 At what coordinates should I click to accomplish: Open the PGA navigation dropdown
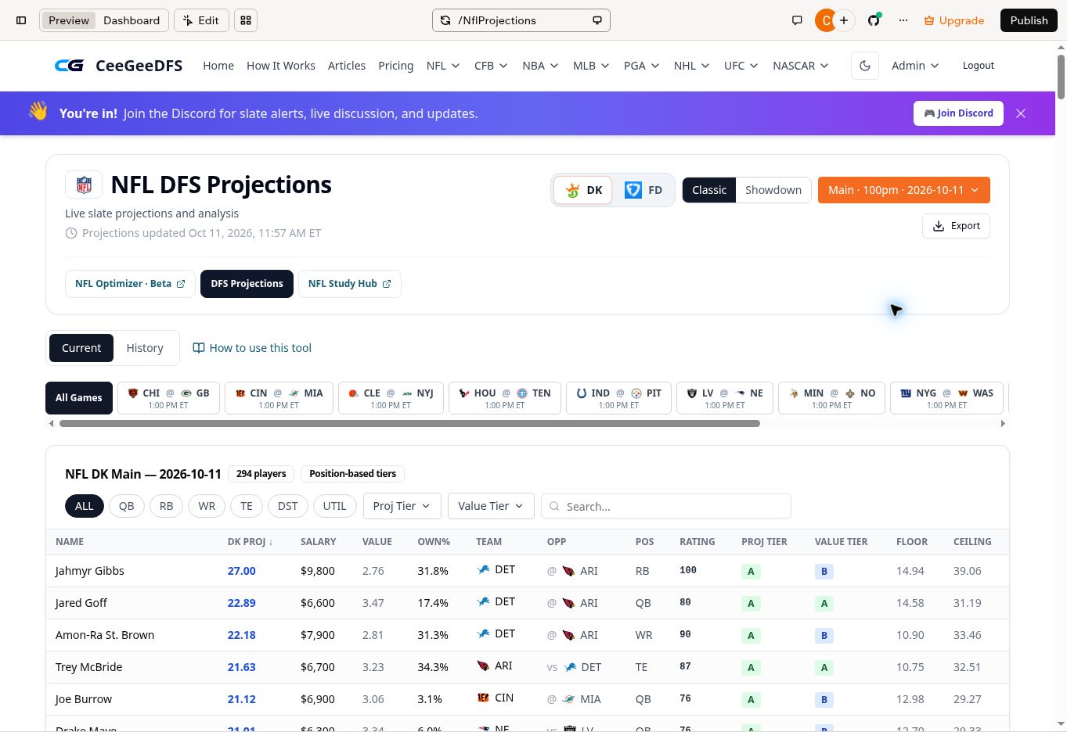pyautogui.click(x=641, y=66)
